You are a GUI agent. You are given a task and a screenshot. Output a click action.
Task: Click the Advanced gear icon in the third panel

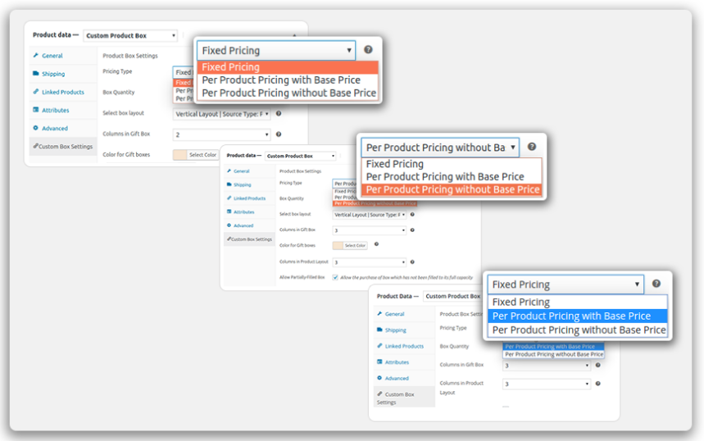tap(379, 378)
